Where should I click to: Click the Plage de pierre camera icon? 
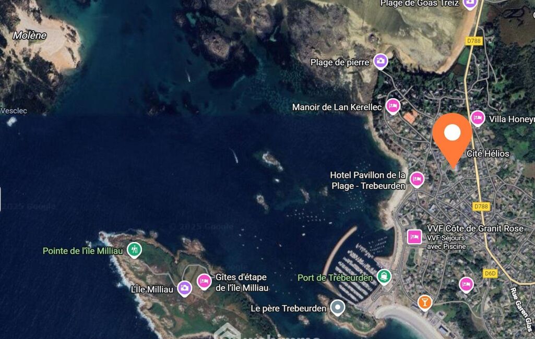pyautogui.click(x=381, y=62)
